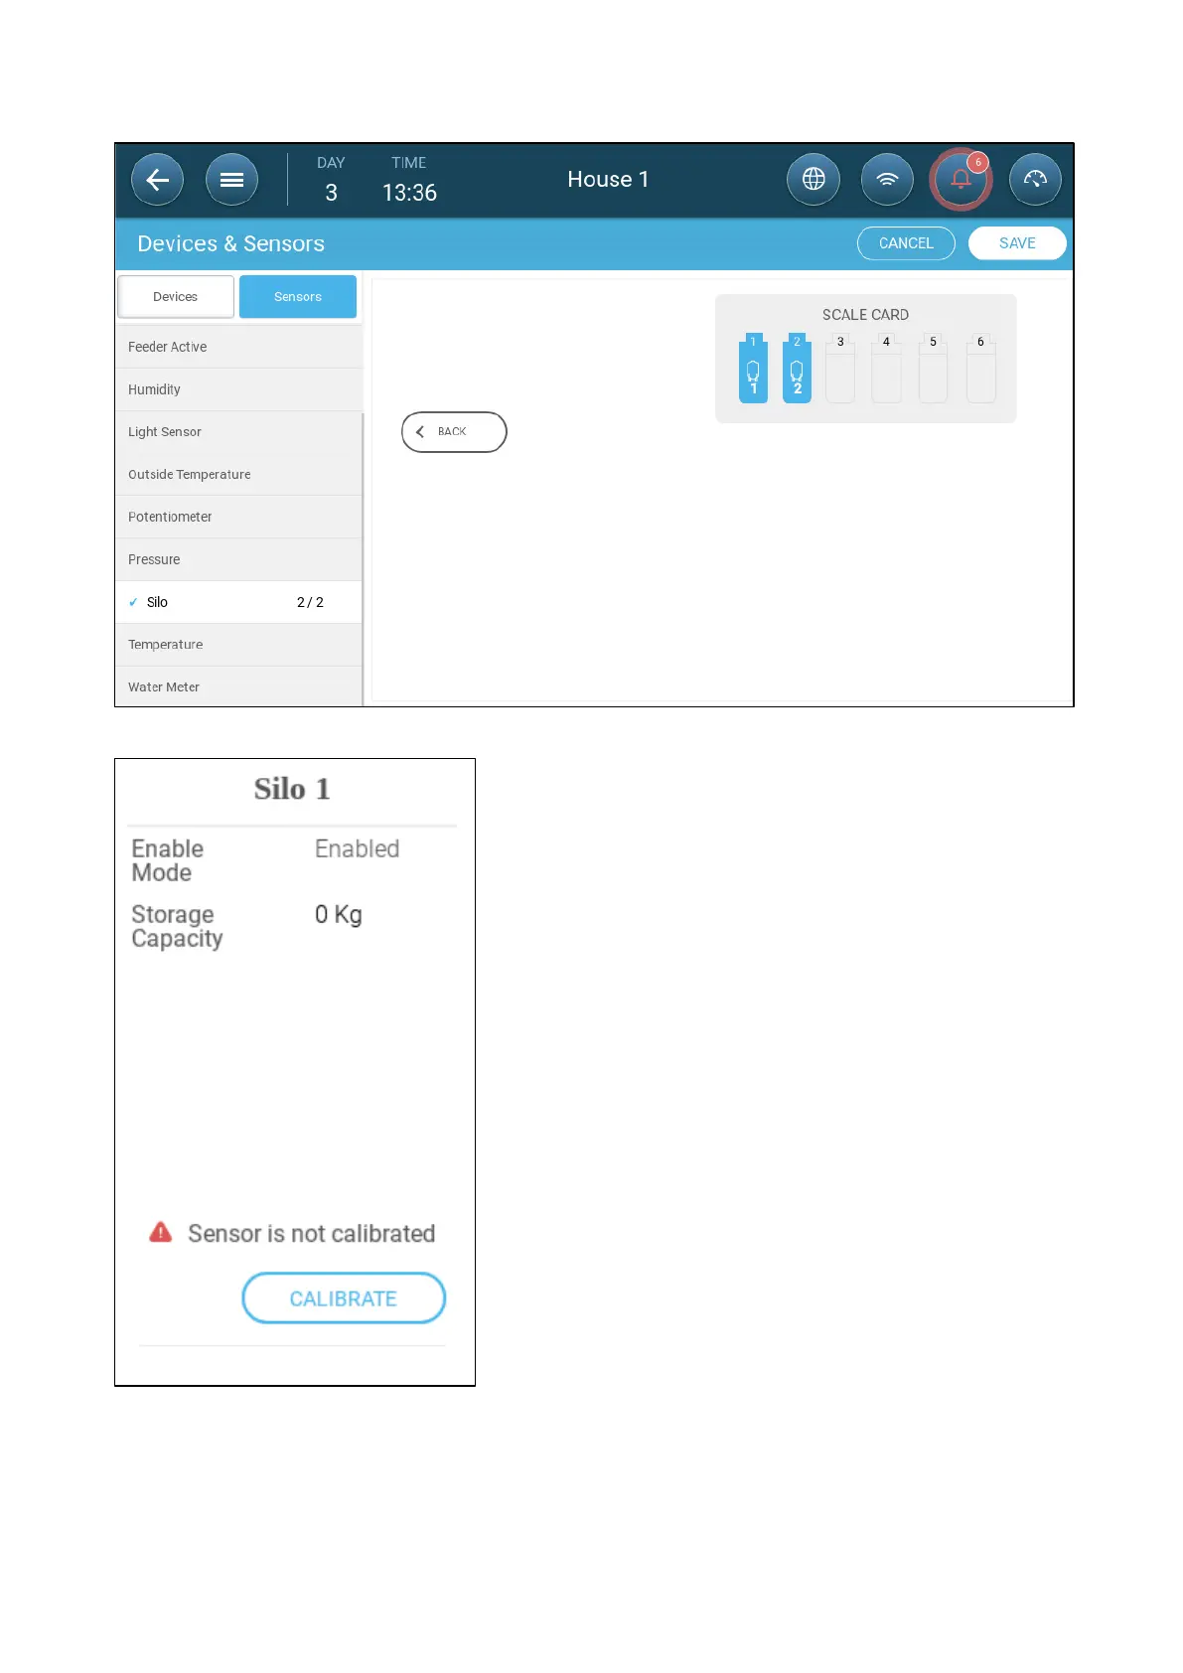Select Potentiometer in sensor list
The image size is (1183, 1673).
point(238,517)
